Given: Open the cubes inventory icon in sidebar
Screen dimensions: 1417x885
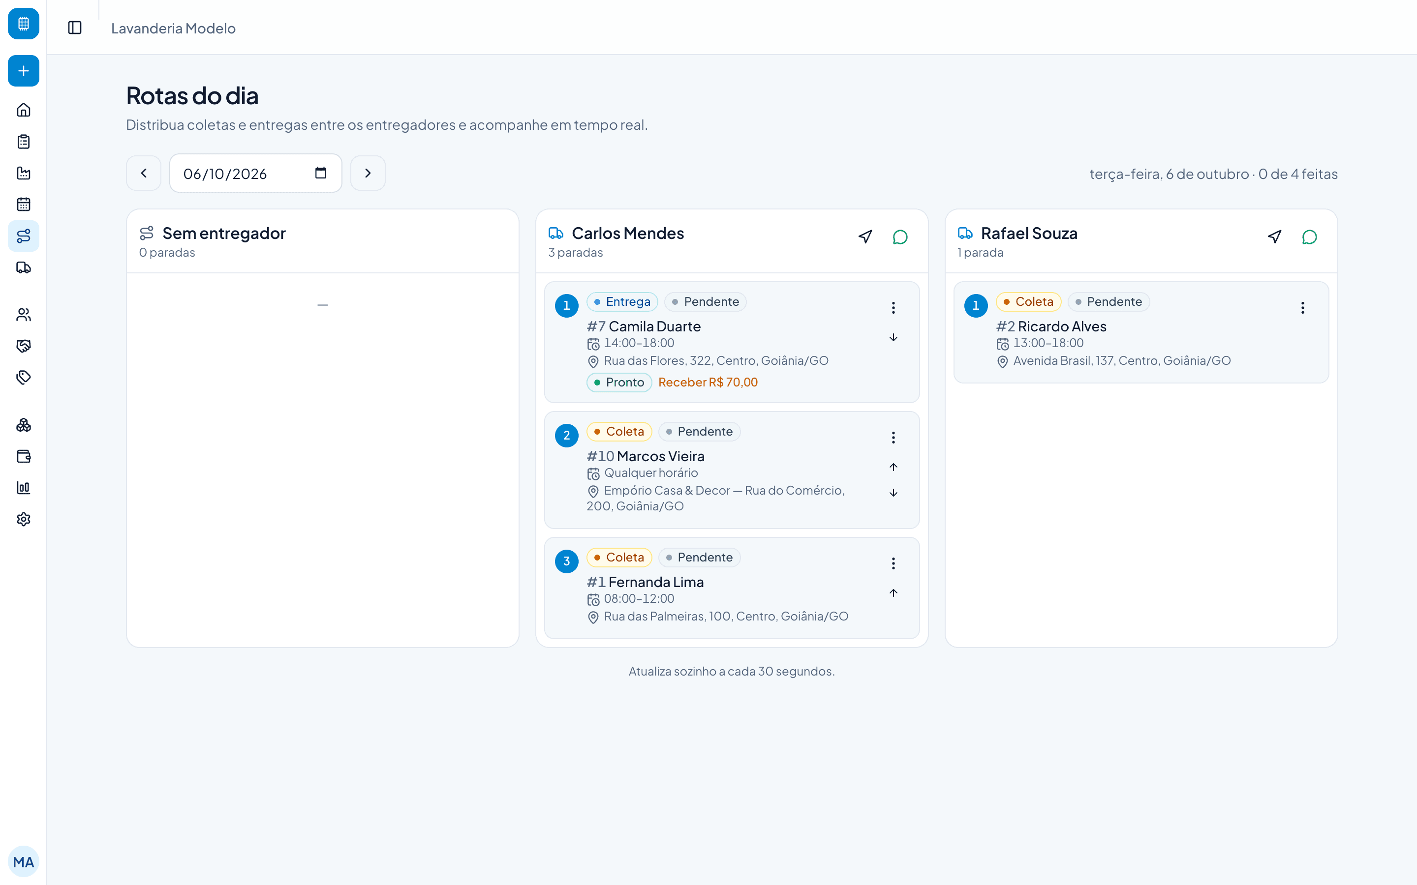Looking at the screenshot, I should click(x=24, y=425).
